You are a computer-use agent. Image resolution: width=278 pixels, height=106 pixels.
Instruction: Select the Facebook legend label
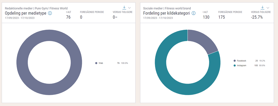coord(242,61)
